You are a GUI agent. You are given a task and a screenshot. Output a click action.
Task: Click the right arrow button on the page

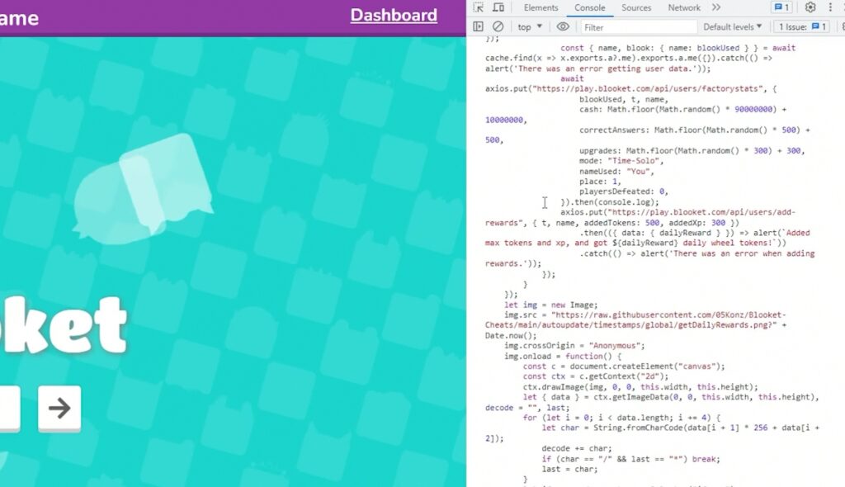[x=59, y=408]
